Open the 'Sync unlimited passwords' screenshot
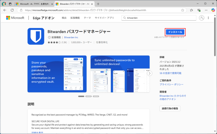Screen dimensions: 217x134 tap(120, 74)
